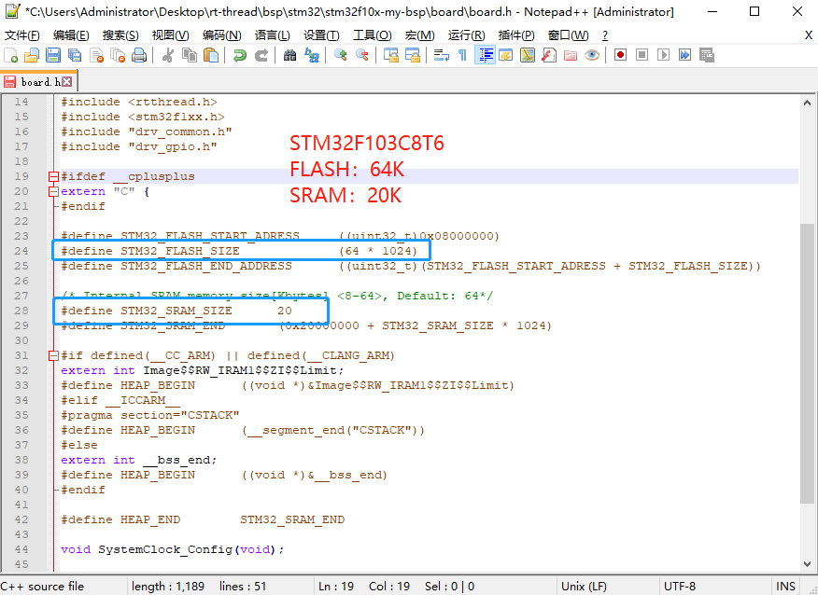Toggle the Show Indent Guide icon
Screen dimensions: 818x595
coord(485,55)
